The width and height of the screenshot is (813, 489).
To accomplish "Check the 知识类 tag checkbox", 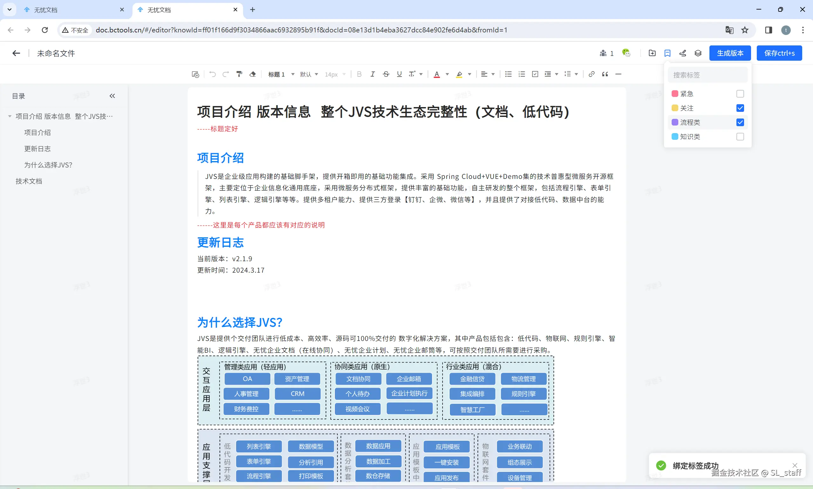I will [740, 136].
